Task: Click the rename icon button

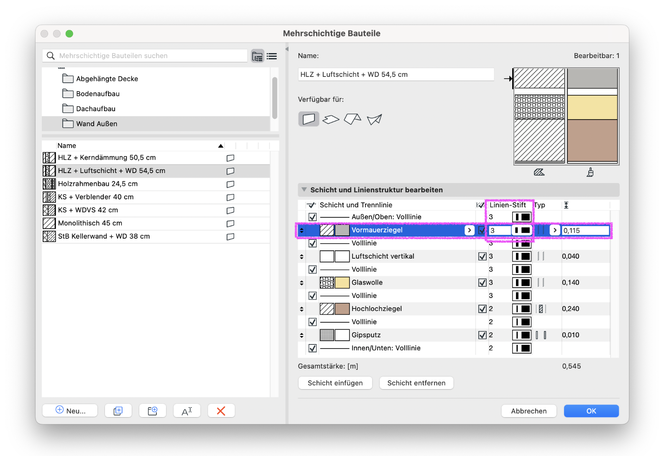Action: pyautogui.click(x=187, y=411)
